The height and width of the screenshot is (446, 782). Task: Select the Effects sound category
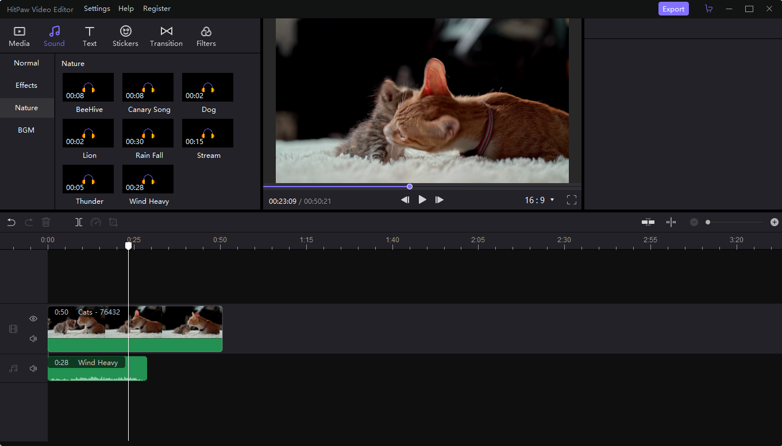click(26, 86)
